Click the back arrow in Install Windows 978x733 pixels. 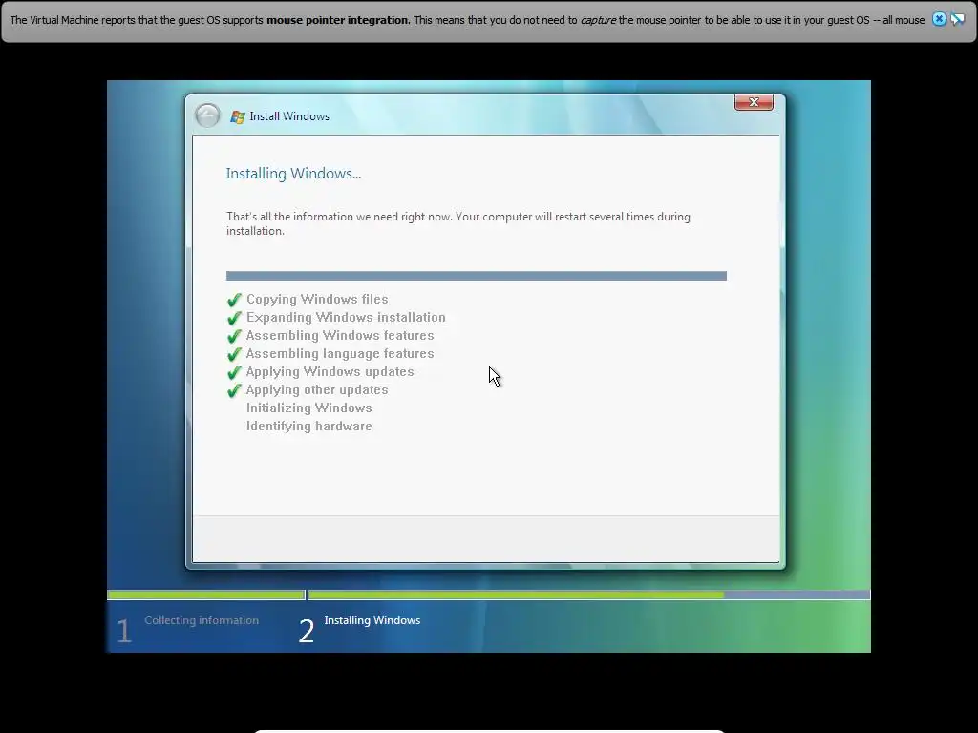pos(207,115)
